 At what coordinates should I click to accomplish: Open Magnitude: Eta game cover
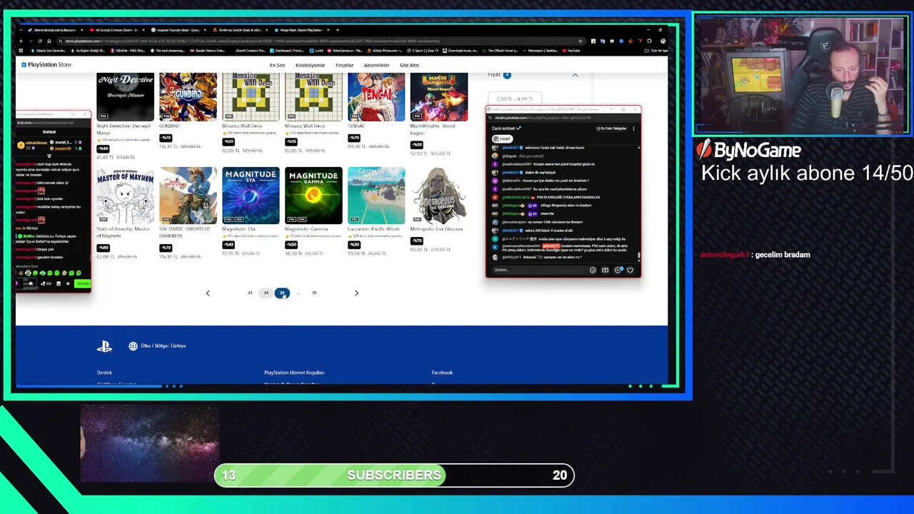(x=251, y=196)
